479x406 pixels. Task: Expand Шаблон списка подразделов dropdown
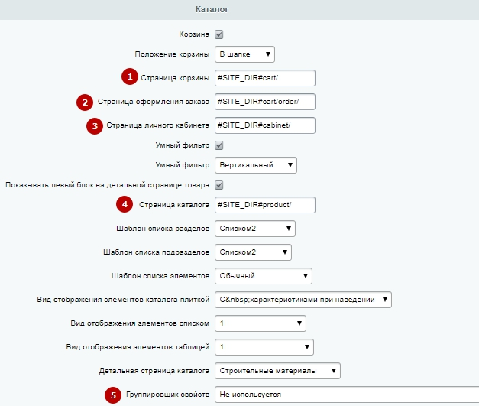(x=253, y=252)
